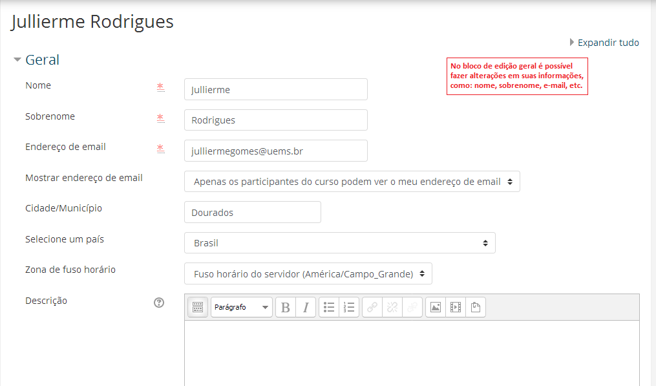Click the insert link icon

click(x=372, y=307)
